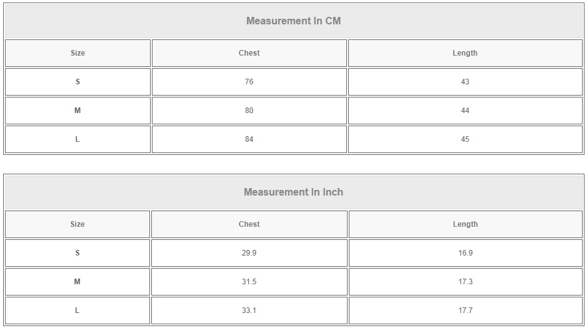Click length value 45
This screenshot has width=587, height=328.
[464, 139]
